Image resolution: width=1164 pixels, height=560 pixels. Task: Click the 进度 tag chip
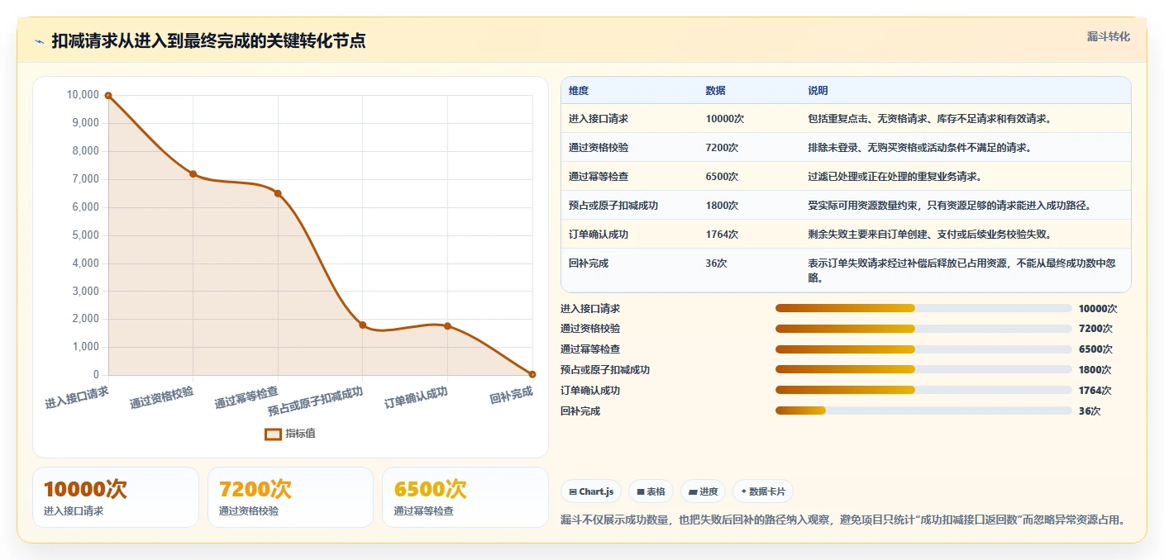703,491
